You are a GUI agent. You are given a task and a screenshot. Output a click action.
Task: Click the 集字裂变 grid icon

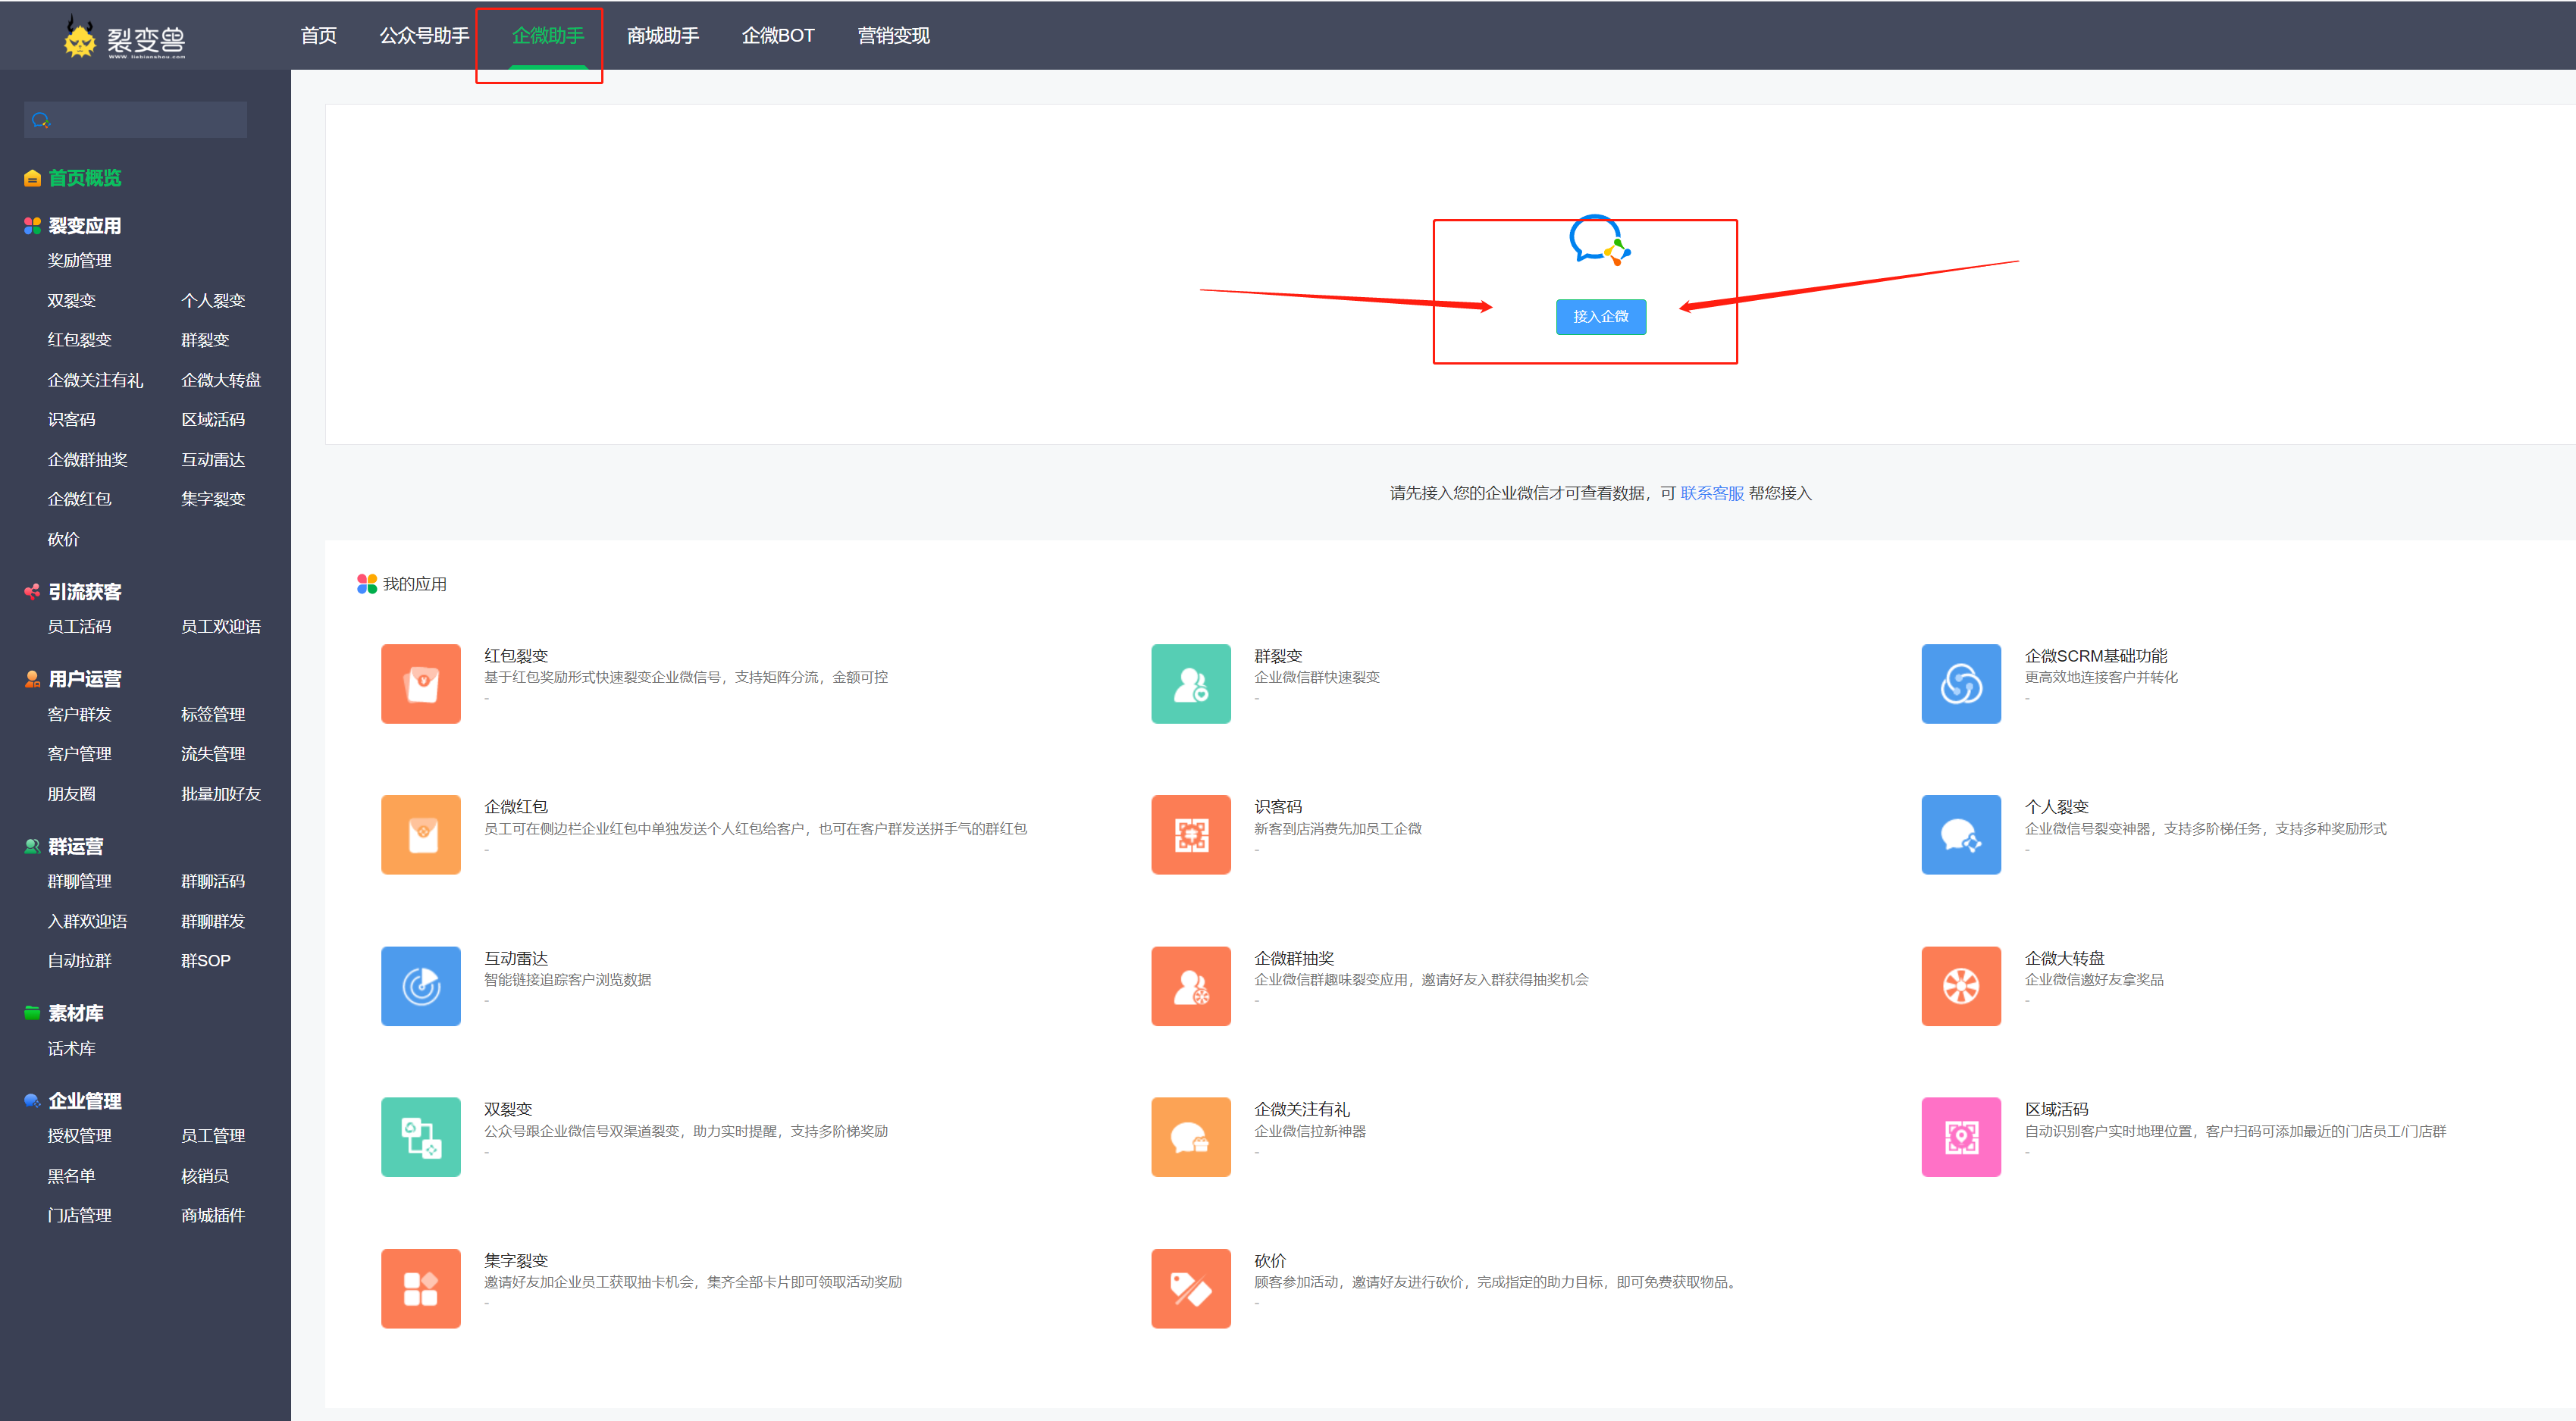point(420,1288)
